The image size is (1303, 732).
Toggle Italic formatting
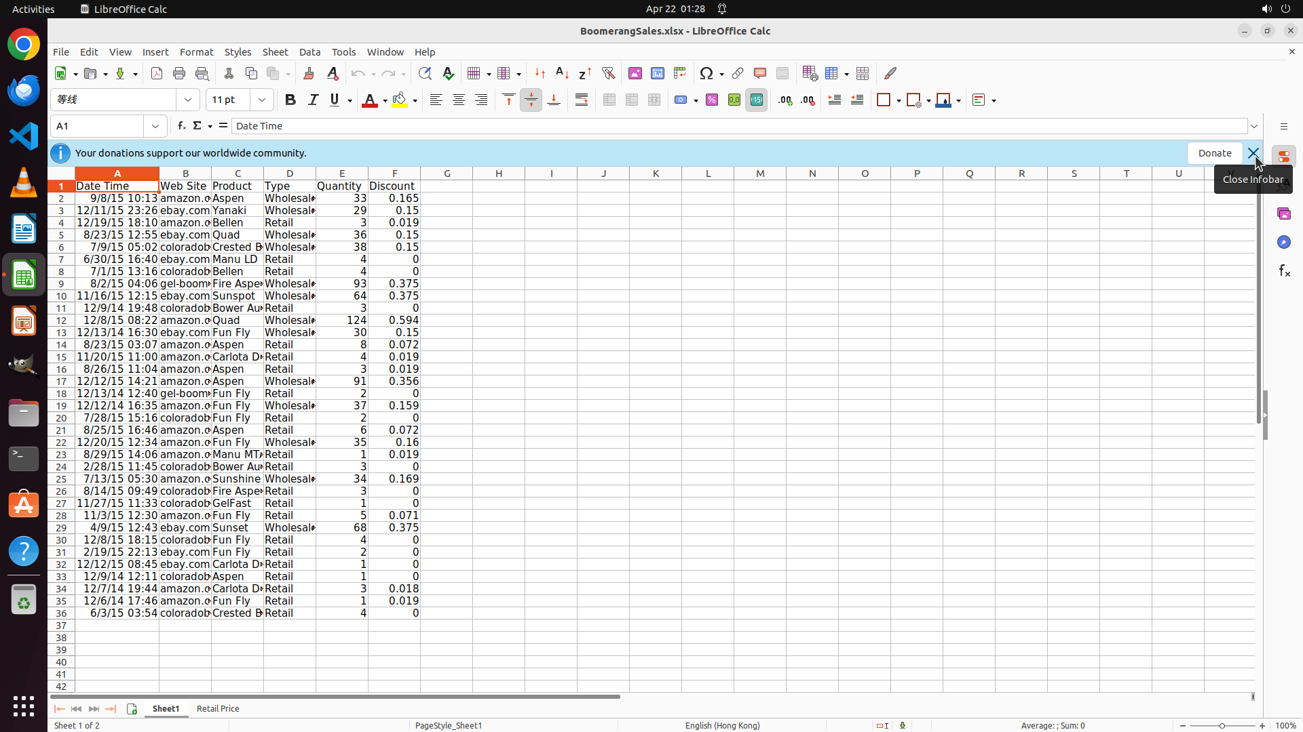pyautogui.click(x=313, y=100)
